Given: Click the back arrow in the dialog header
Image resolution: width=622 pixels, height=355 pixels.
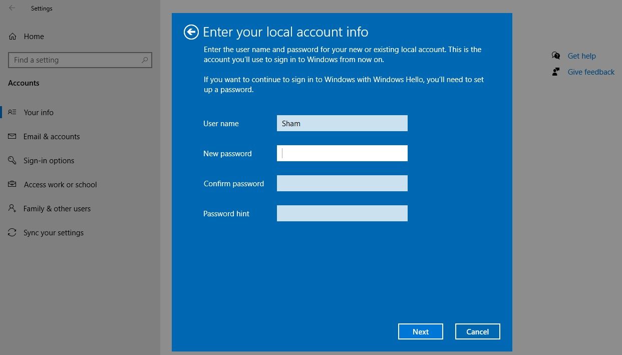Looking at the screenshot, I should [191, 32].
